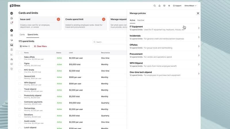Open the pie chart sidebar icon
230x129 pixels.
pos(11,40)
